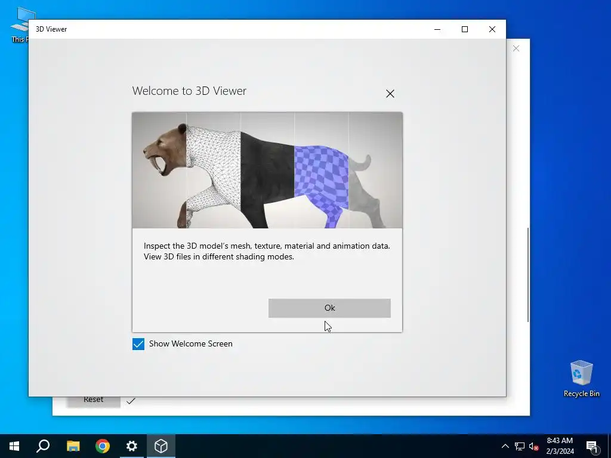Open the notification center icon
Image resolution: width=611 pixels, height=458 pixels.
(x=592, y=446)
